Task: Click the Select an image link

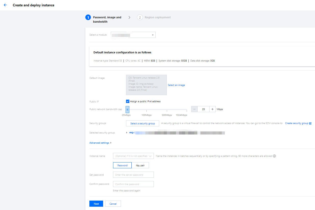Action: click(x=176, y=85)
